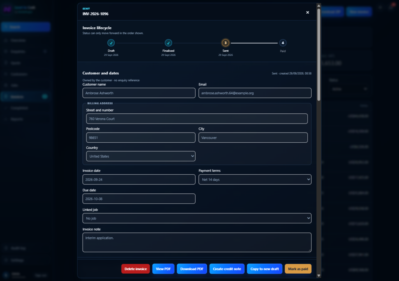Click the Delete invoice button
Image resolution: width=399 pixels, height=281 pixels.
click(135, 269)
